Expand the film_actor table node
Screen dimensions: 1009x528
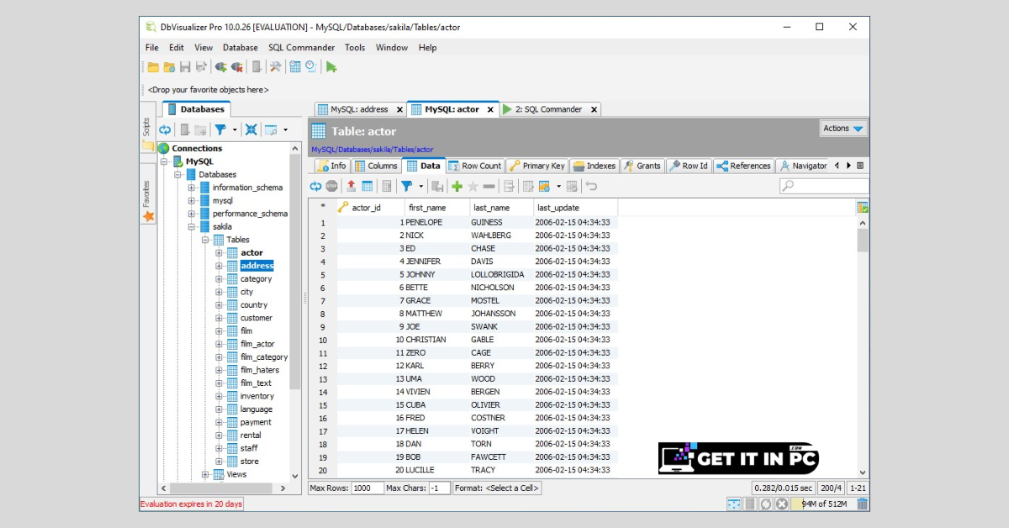(219, 344)
